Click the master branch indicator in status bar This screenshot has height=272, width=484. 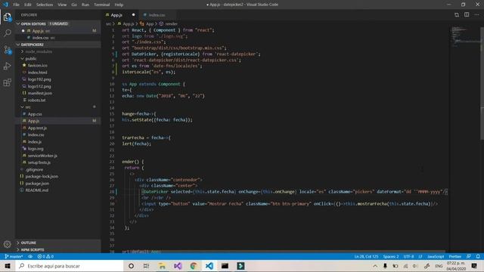[x=14, y=256]
